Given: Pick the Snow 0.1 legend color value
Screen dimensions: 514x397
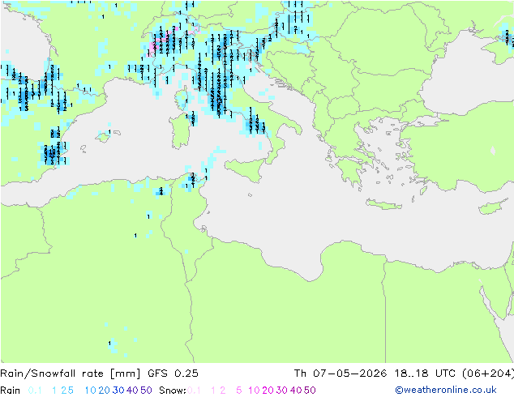Looking at the screenshot, I should [194, 391].
